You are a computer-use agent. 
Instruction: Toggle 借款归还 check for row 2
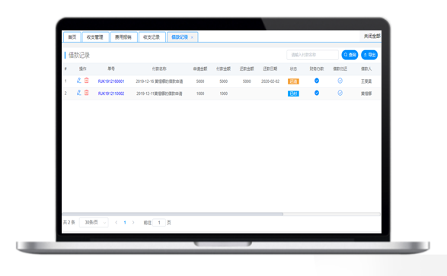coord(340,93)
